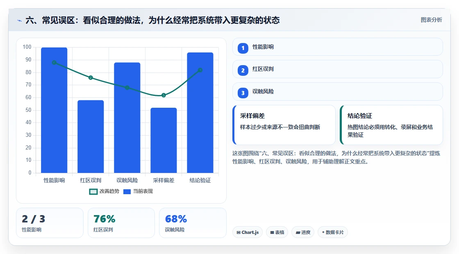Click the number 2 badge for 红区误判
The width and height of the screenshot is (459, 254).
pyautogui.click(x=243, y=70)
